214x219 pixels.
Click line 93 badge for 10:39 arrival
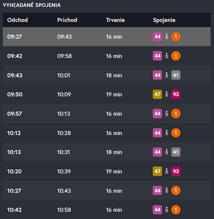(176, 171)
